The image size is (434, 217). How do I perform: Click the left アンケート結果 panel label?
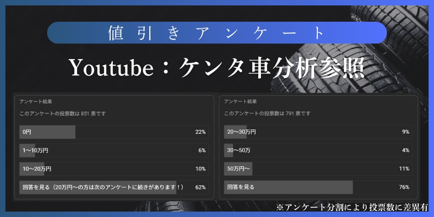coord(36,101)
